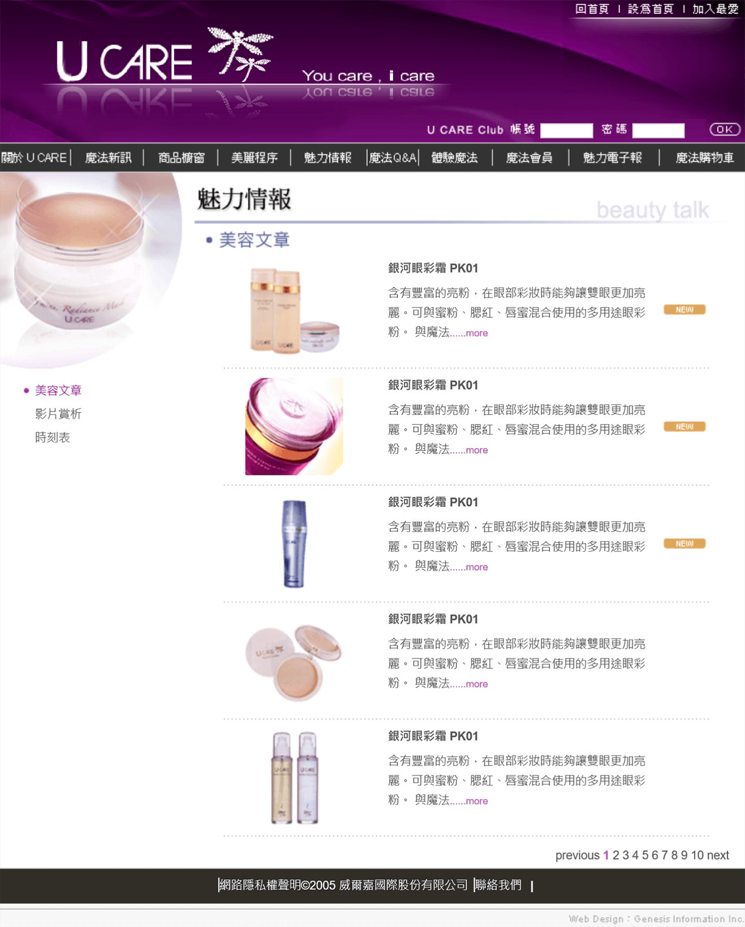The width and height of the screenshot is (745, 927).
Task: Go to page 7 in pagination
Action: click(665, 855)
